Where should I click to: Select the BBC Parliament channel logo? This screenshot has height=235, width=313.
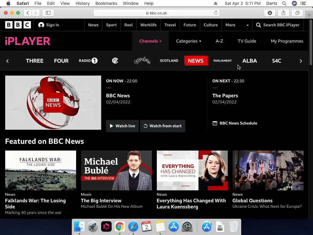[223, 61]
